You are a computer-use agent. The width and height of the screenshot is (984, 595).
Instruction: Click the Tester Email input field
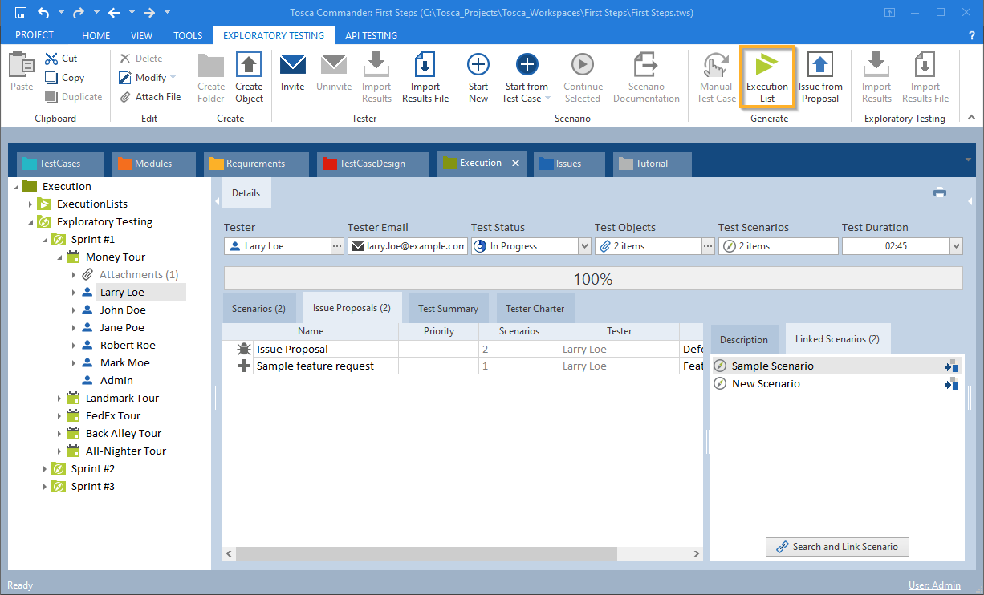tap(411, 245)
